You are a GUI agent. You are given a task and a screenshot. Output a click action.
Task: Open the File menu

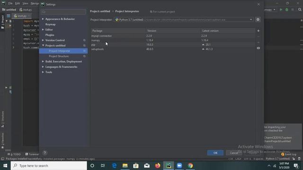pos(10,3)
